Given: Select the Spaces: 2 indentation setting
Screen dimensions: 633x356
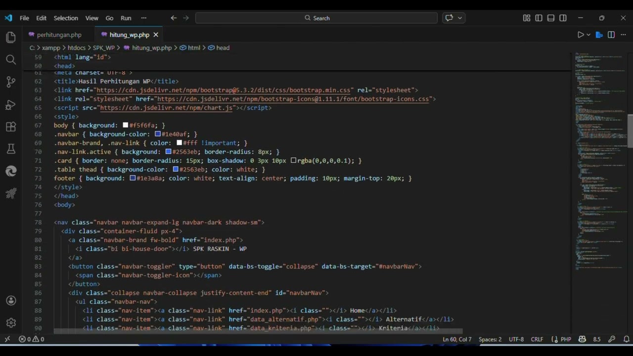Looking at the screenshot, I should (490, 339).
